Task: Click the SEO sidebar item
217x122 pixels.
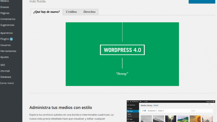Action: click(x=3, y=65)
